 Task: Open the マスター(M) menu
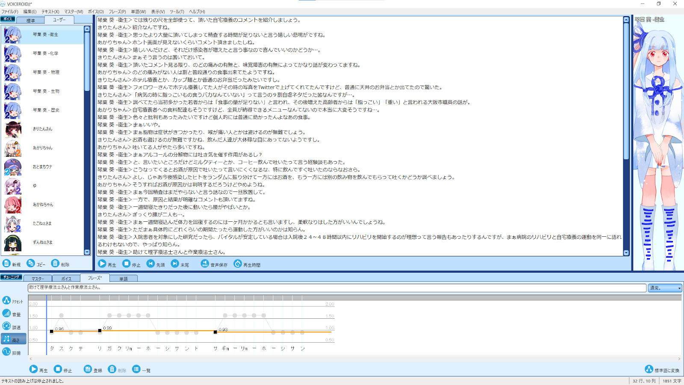(x=74, y=12)
